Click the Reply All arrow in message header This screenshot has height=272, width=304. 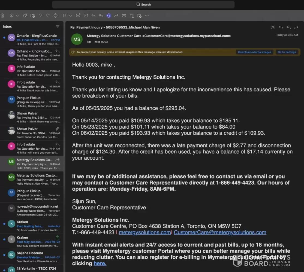click(288, 27)
